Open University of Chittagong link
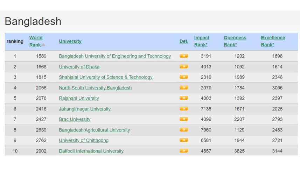This screenshot has width=300, height=169. click(84, 141)
